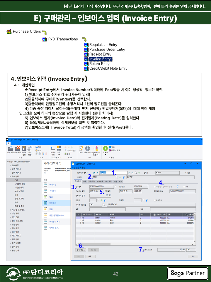Go to next invoice record arrow
The width and height of the screenshot is (211, 282).
(129, 173)
